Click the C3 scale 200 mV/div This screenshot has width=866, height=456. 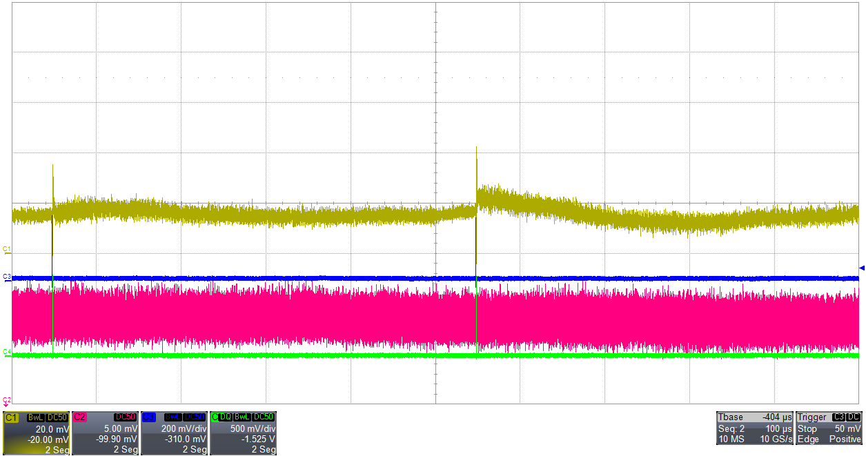pyautogui.click(x=184, y=429)
